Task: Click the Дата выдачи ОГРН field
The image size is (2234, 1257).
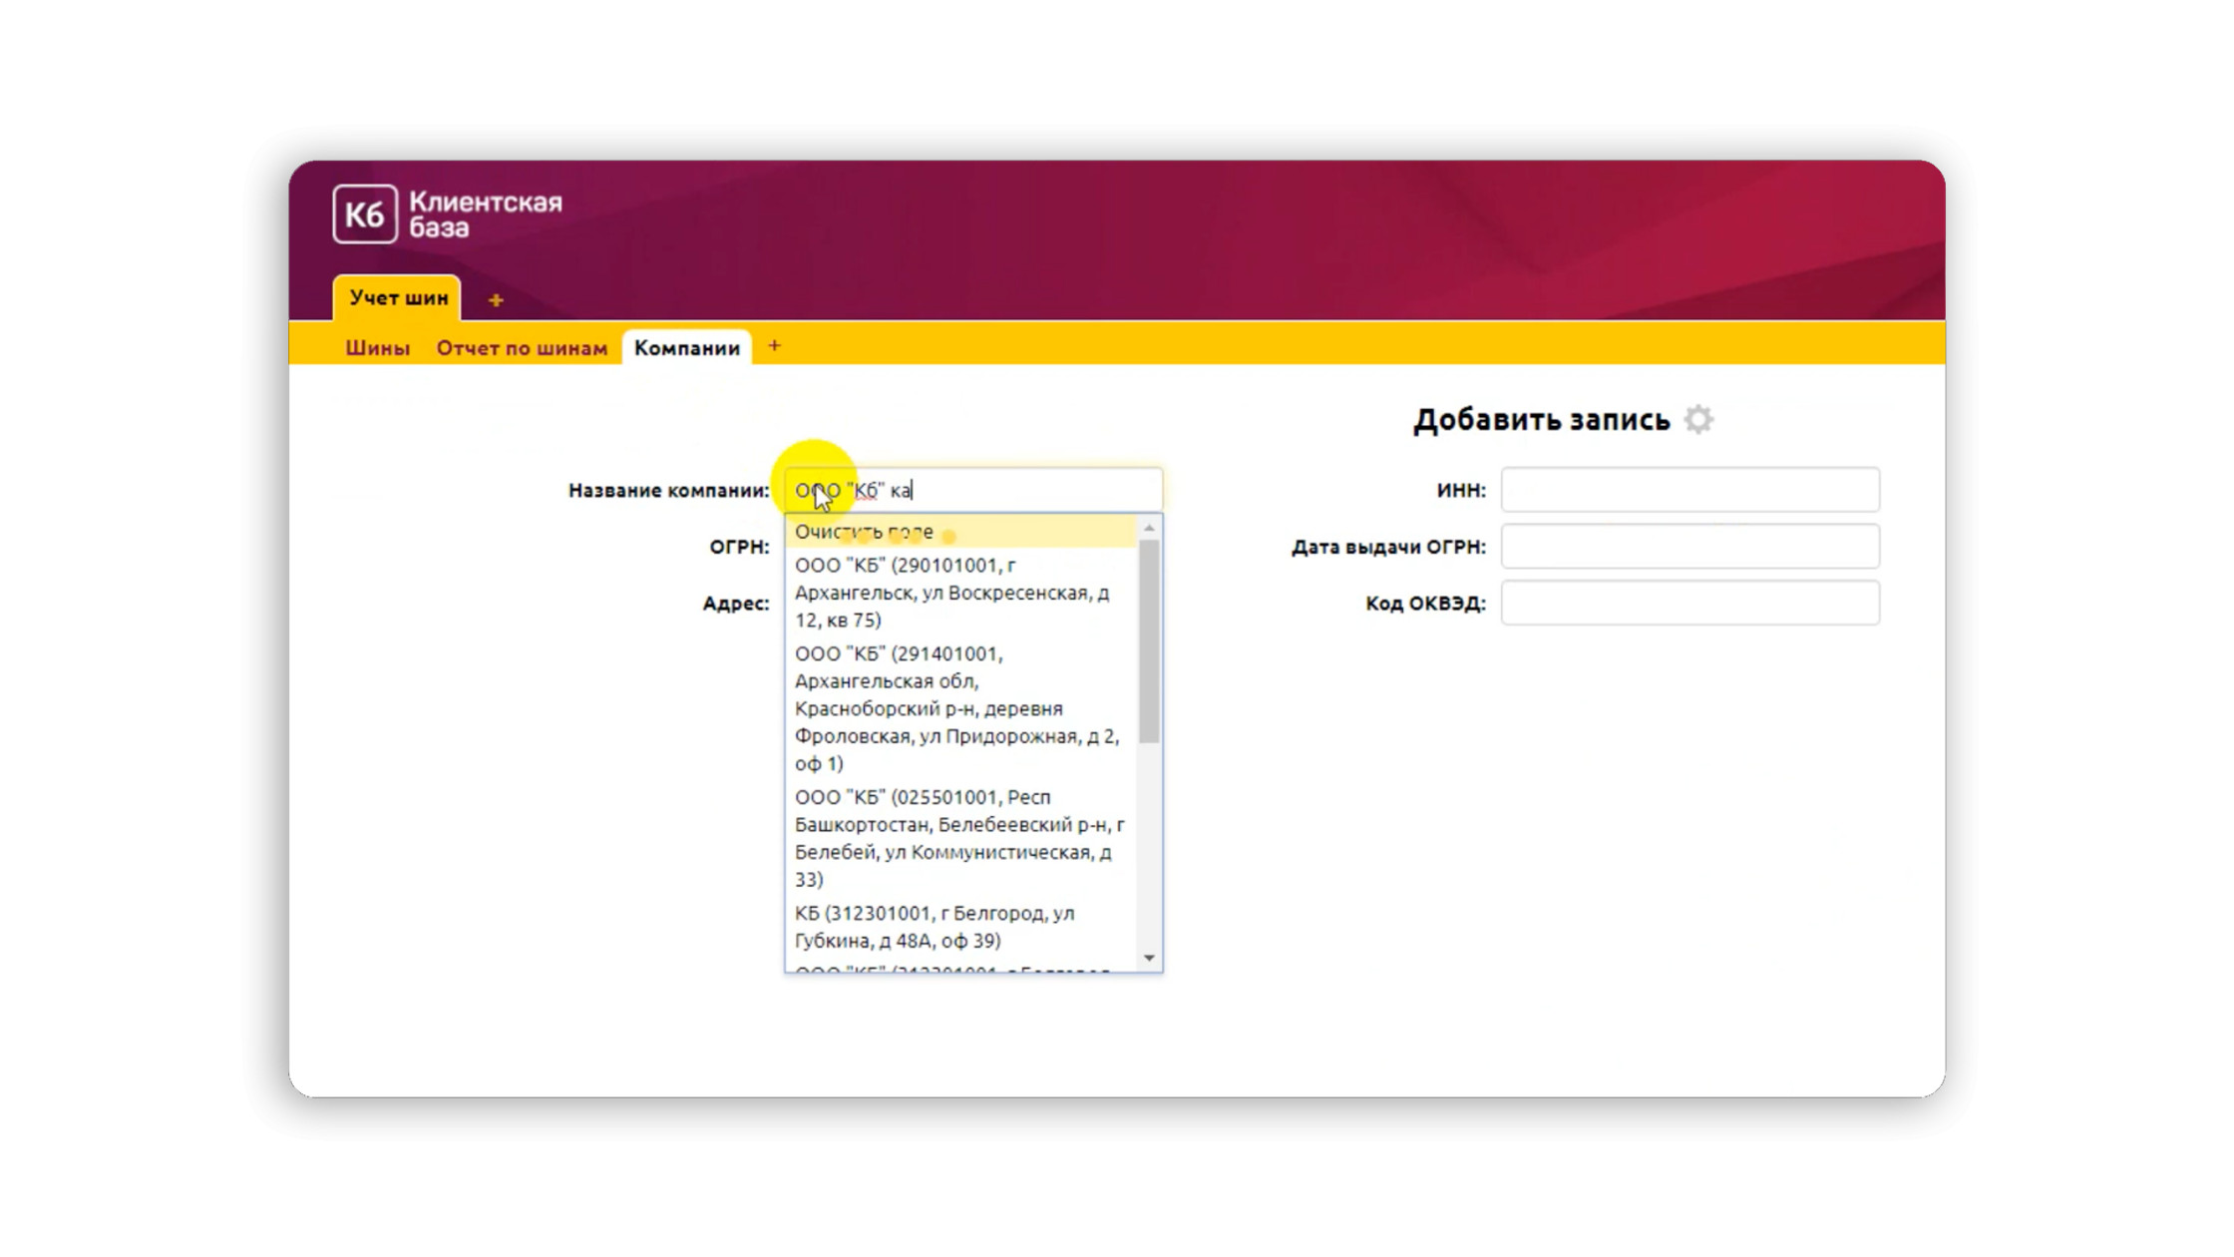Action: pos(1689,547)
